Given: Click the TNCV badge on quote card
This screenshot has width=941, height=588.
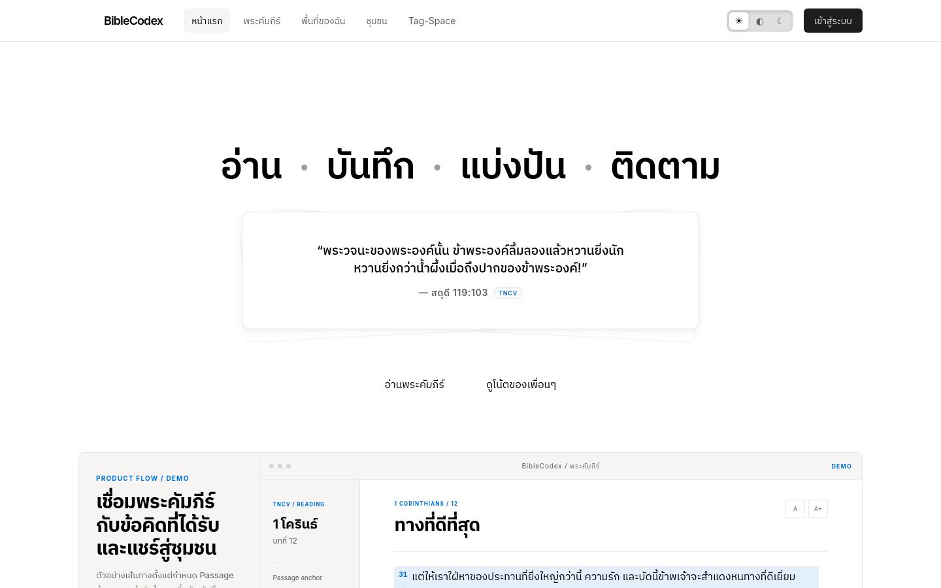Looking at the screenshot, I should point(508,293).
